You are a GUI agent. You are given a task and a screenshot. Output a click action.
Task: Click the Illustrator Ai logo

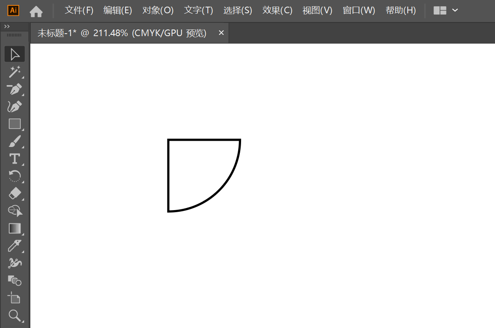pyautogui.click(x=13, y=10)
